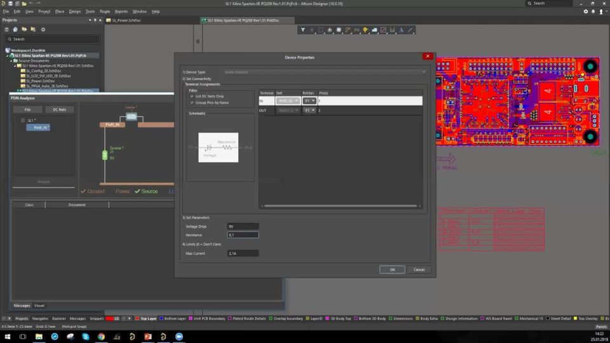Click the Voltage Drop input field
Viewport: 610px width, 343px height.
coord(243,226)
